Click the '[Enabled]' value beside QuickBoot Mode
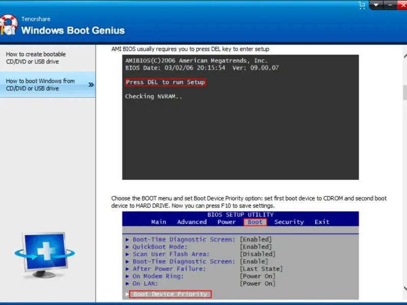 pos(256,247)
